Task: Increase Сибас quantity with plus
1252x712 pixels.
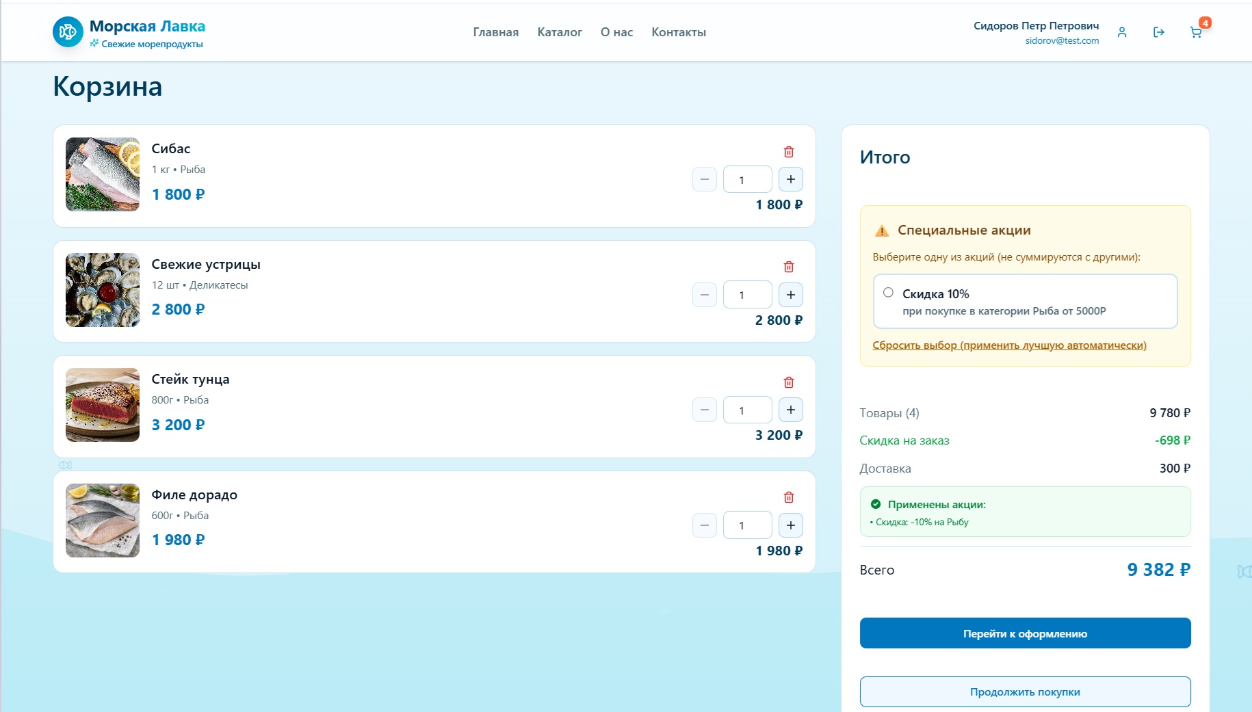Action: click(791, 179)
